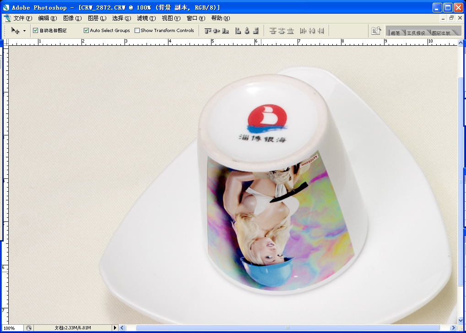Align horizontal centers of layers
The image size is (466, 333).
247,31
